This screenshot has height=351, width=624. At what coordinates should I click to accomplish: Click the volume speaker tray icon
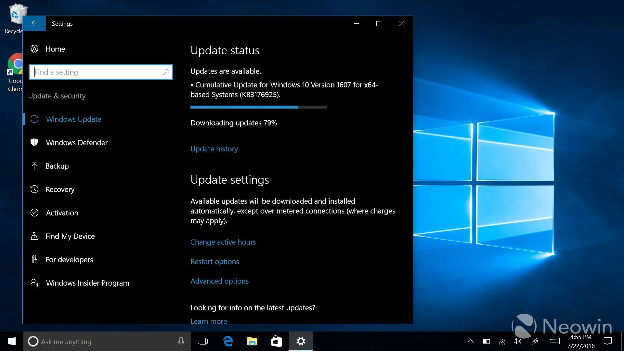coord(517,341)
